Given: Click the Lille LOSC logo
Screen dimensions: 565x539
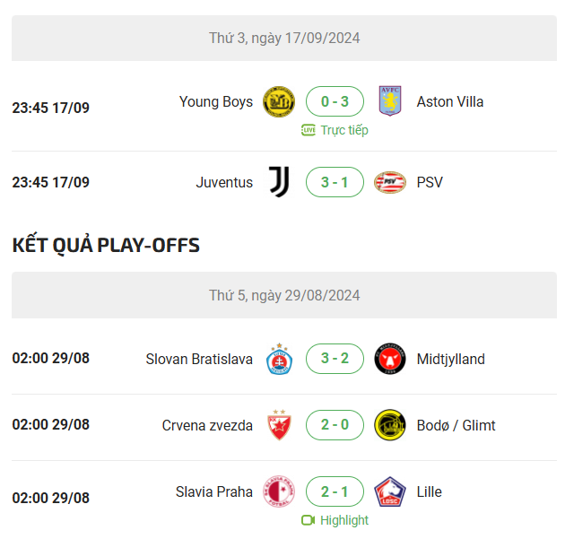Looking at the screenshot, I should 390,491.
